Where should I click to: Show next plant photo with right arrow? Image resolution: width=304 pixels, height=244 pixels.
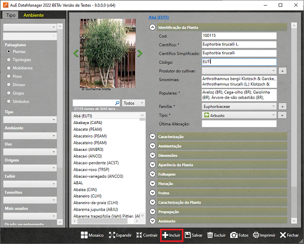140,53
